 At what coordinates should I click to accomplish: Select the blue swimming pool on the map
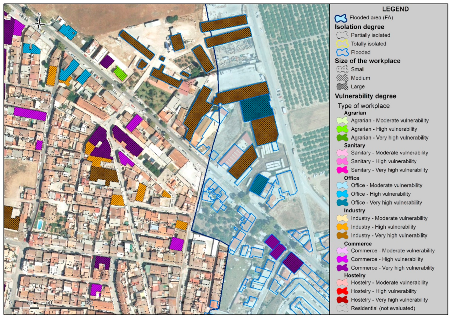pos(40,224)
